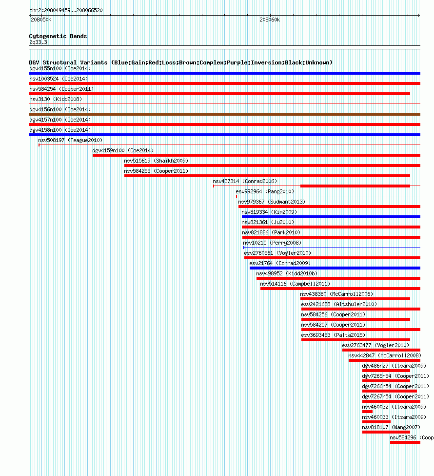Screen dimensions: 434x476
Task: Click the dgv7266n54 (Cooper2011) label
Action: pos(395,387)
